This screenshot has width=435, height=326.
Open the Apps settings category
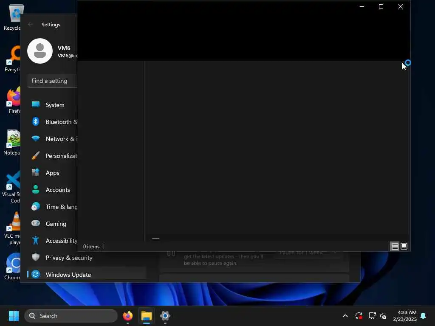click(52, 173)
